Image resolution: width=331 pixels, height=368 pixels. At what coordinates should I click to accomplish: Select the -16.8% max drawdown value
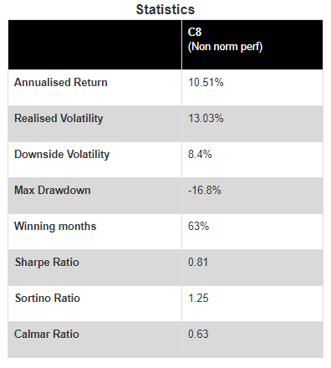coord(205,190)
